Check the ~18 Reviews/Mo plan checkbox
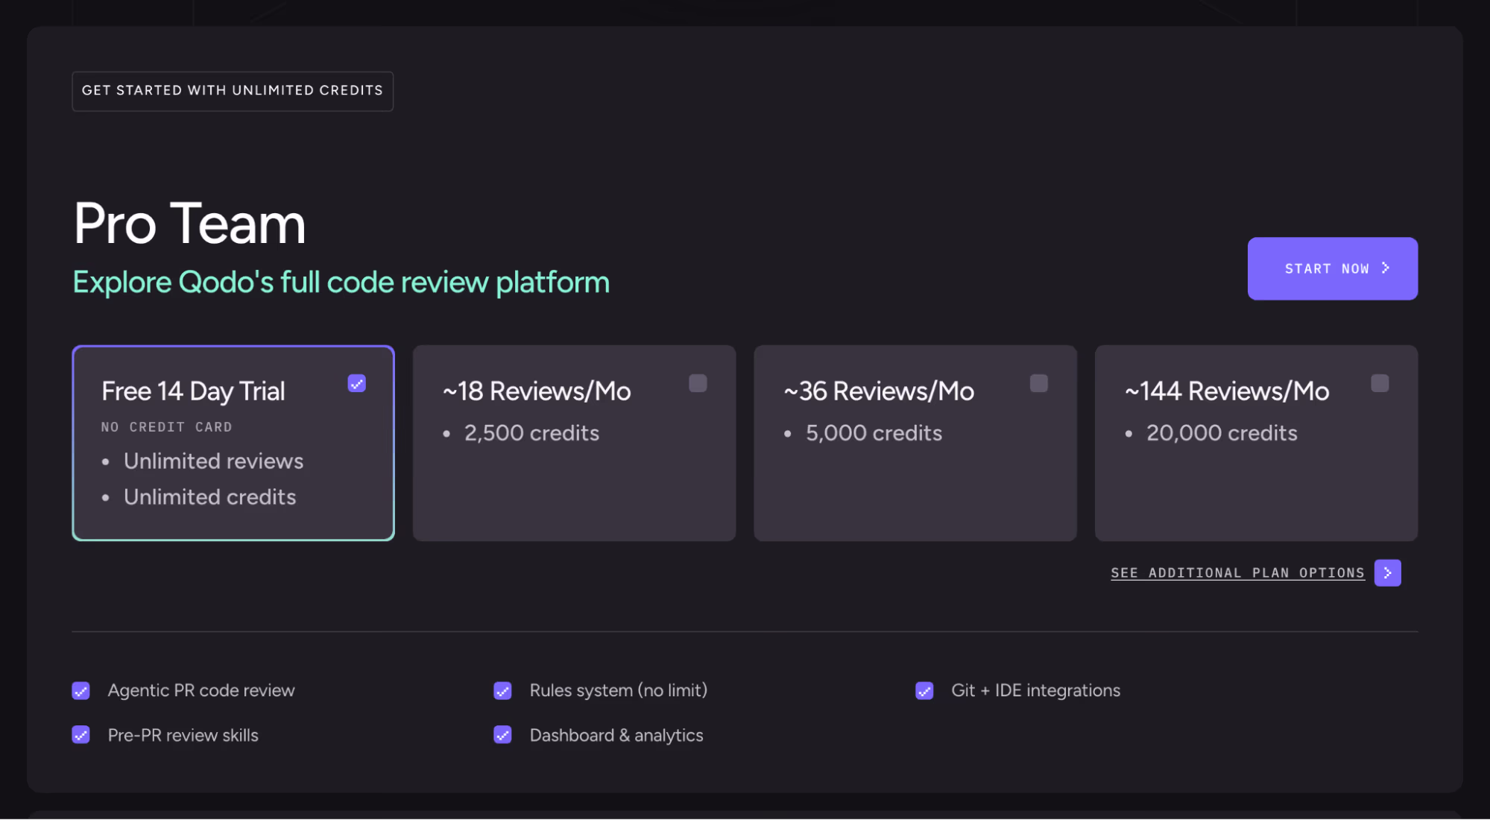This screenshot has height=820, width=1490. click(x=698, y=383)
